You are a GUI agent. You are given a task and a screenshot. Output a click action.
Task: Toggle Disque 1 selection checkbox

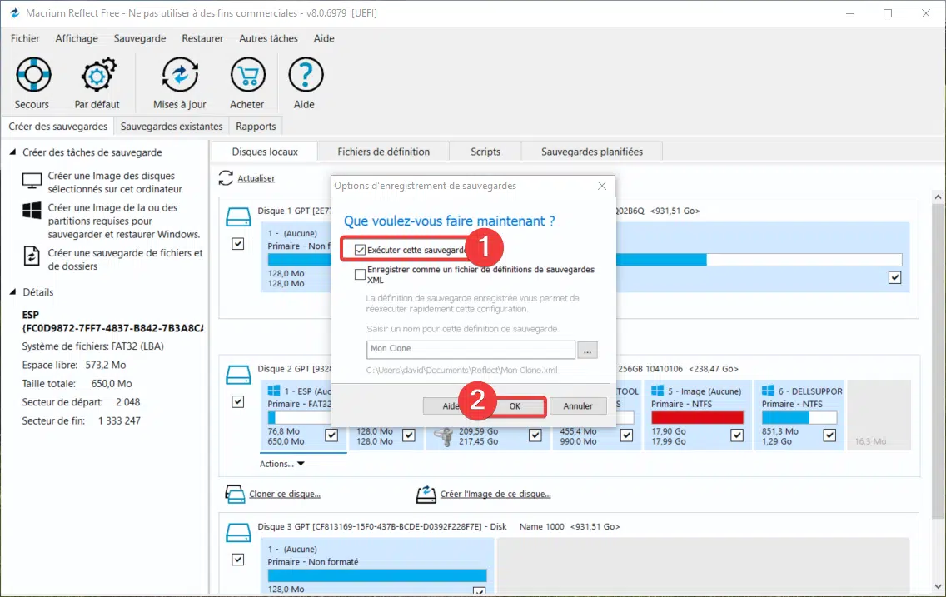tap(237, 244)
